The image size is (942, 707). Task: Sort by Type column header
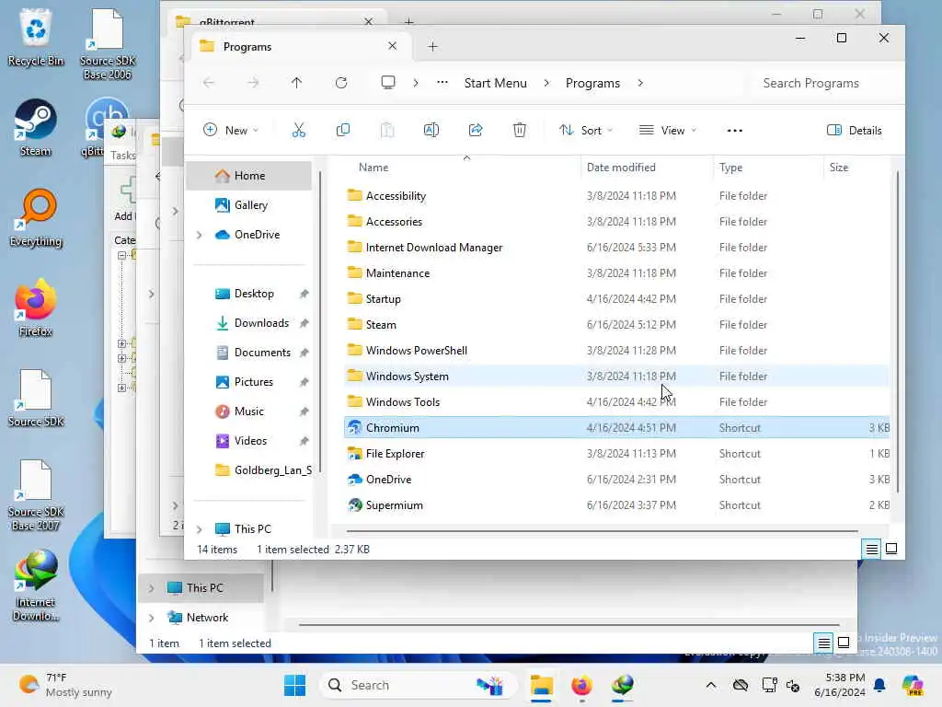tap(768, 168)
